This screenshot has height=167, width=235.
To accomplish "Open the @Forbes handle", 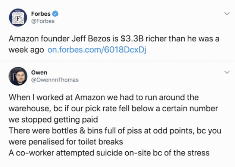I will (x=43, y=21).
